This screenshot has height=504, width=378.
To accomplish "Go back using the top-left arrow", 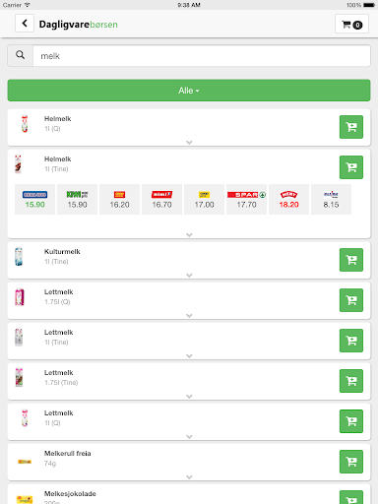I will pos(25,24).
